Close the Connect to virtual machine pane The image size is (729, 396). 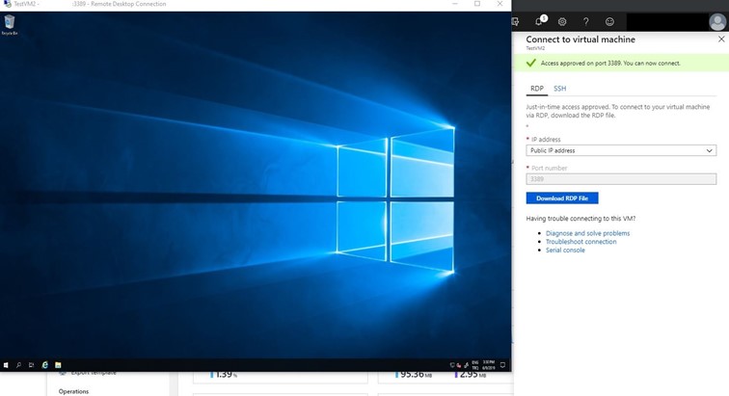pos(721,40)
